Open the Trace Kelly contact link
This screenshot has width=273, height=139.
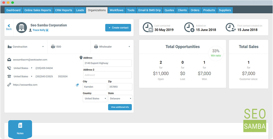[39, 30]
